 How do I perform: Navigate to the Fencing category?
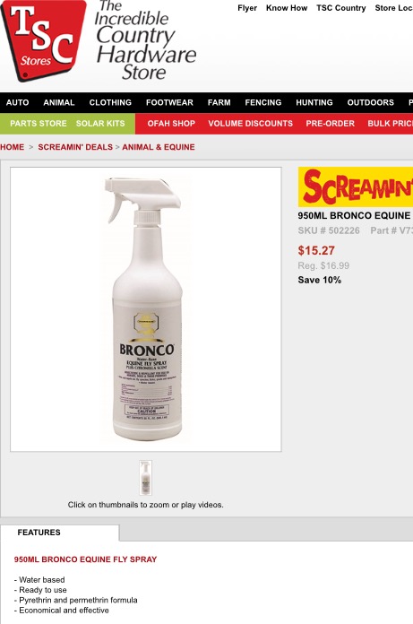click(x=263, y=103)
